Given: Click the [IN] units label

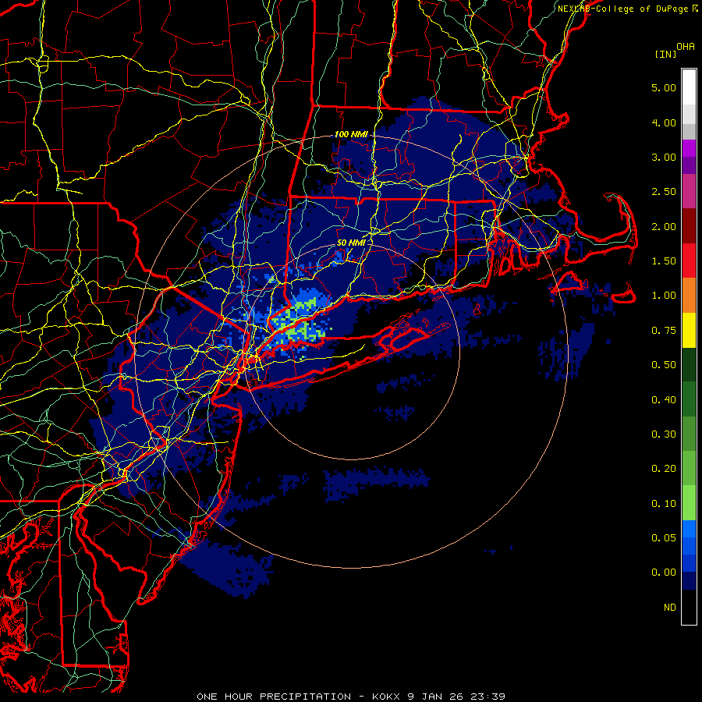Looking at the screenshot, I should (x=666, y=54).
